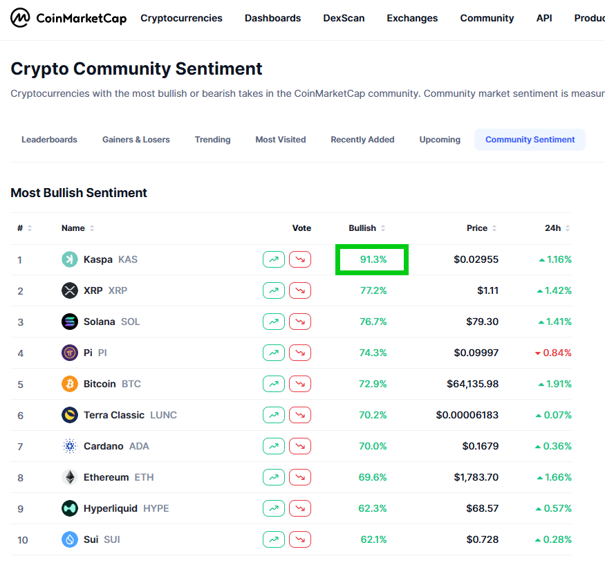This screenshot has height=574, width=605.
Task: Vote bullish on Bitcoin
Action: 274,384
